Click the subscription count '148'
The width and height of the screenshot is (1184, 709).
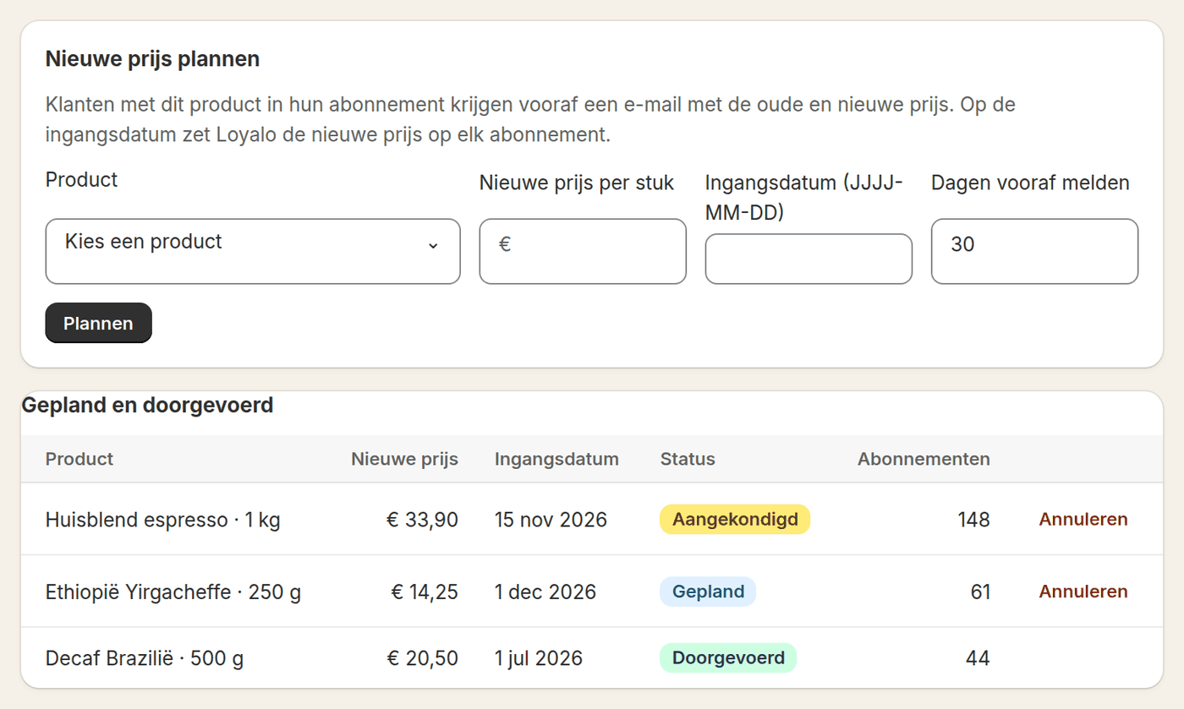tap(973, 519)
